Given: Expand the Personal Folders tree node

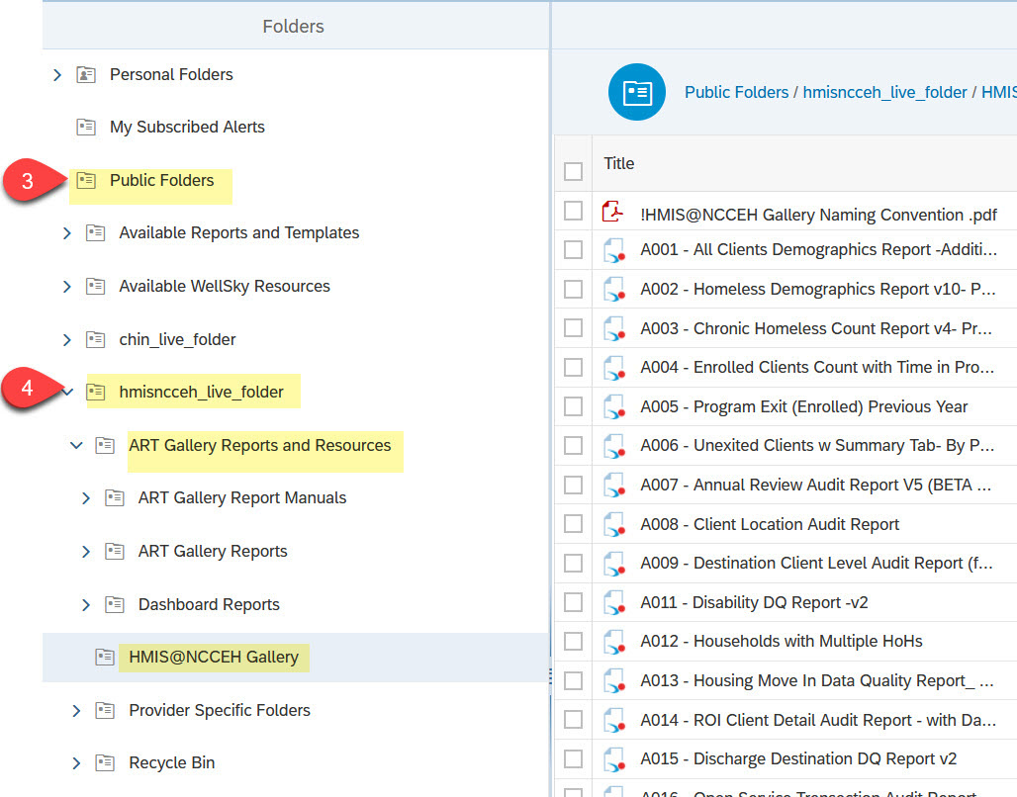Looking at the screenshot, I should click(x=56, y=74).
